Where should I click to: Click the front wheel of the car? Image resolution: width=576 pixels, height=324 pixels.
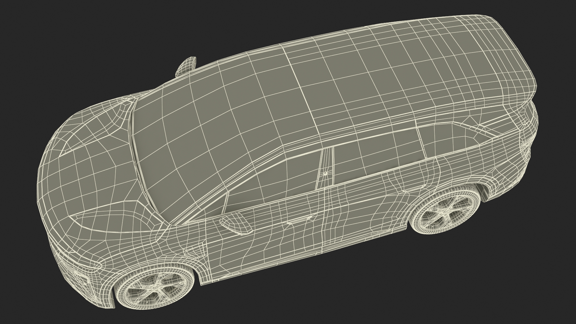click(x=154, y=286)
